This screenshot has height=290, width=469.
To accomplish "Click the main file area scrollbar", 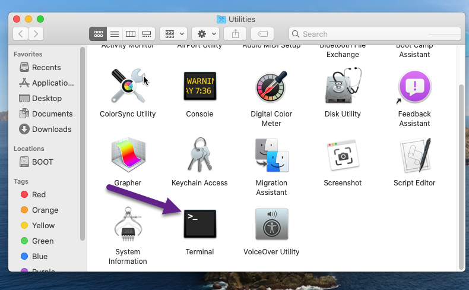I will 461,176.
